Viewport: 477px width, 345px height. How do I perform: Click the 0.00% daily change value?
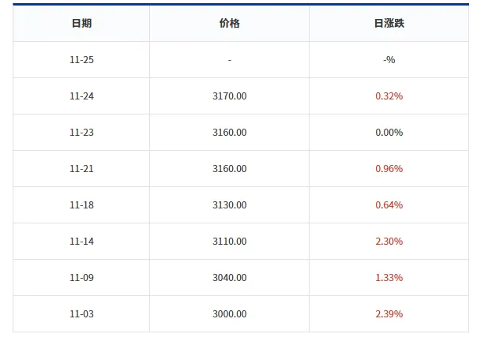(389, 133)
